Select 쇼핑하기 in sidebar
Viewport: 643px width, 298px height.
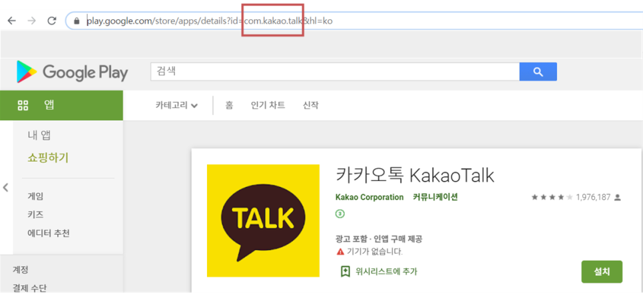pos(48,158)
